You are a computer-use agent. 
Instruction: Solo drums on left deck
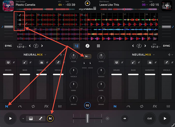tap(8, 62)
